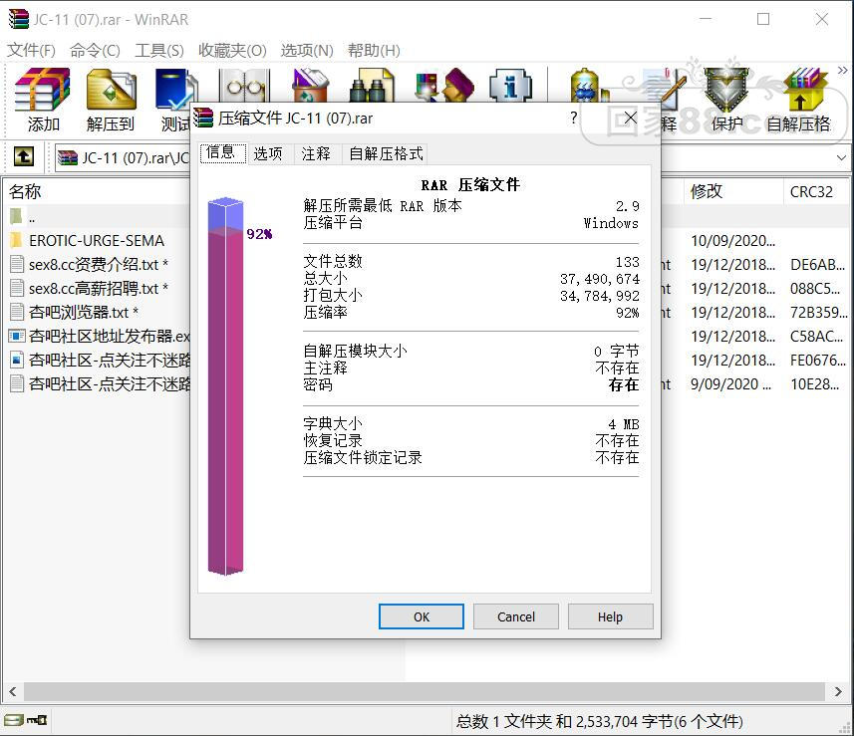Viewport: 854px width, 736px height.
Task: Select the parent directory '..' entry
Action: coord(22,217)
